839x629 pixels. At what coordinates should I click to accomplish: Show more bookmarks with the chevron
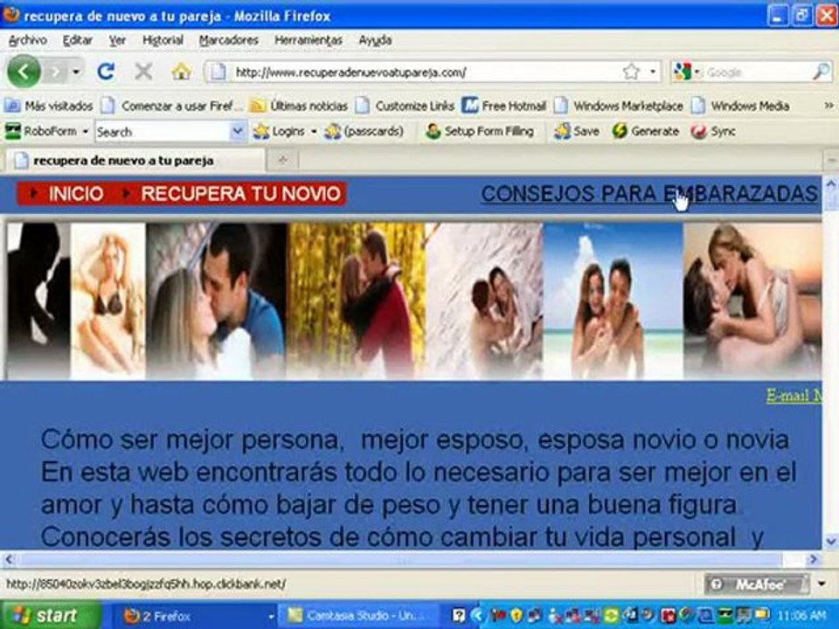[829, 106]
